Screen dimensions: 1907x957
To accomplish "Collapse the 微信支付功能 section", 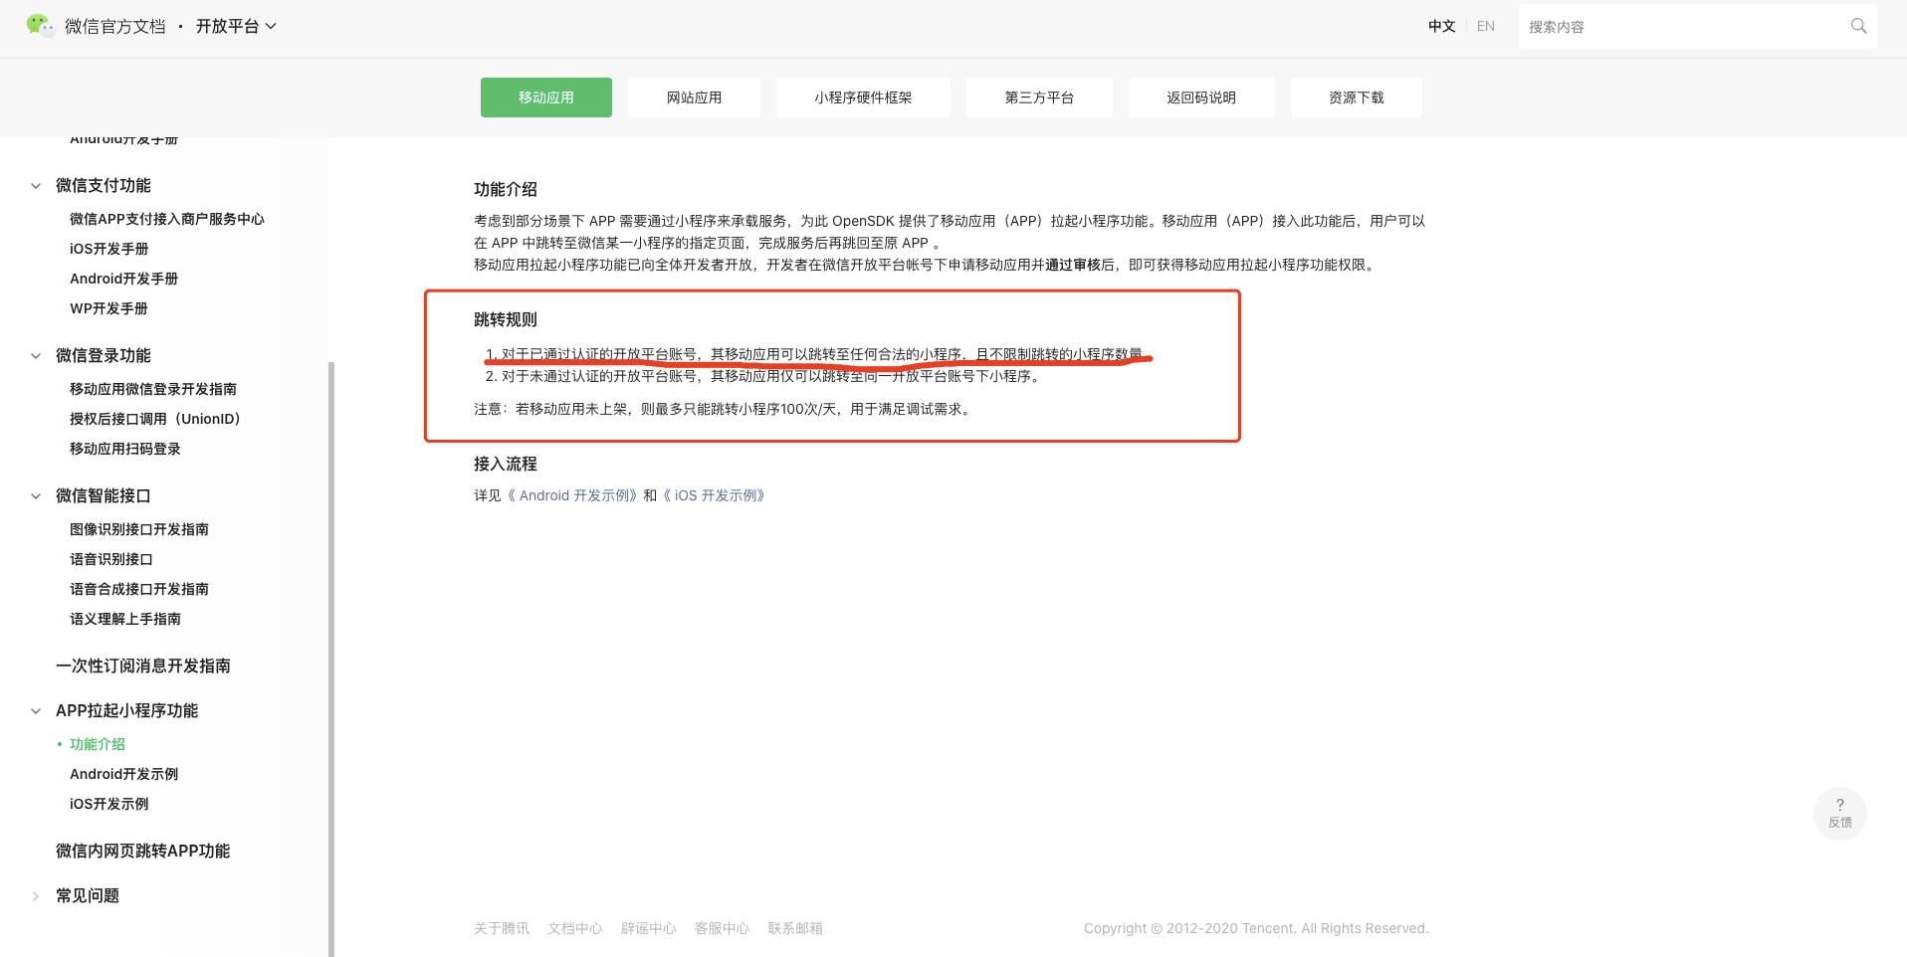I will click(36, 186).
